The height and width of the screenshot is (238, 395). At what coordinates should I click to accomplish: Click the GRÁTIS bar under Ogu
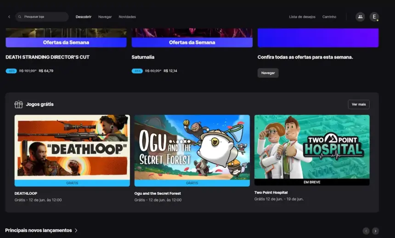tap(192, 183)
